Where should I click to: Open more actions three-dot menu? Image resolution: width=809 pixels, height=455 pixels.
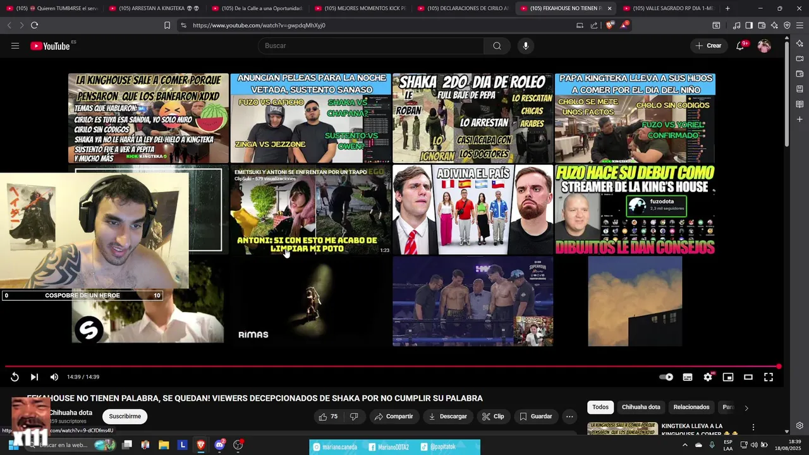[x=569, y=416]
